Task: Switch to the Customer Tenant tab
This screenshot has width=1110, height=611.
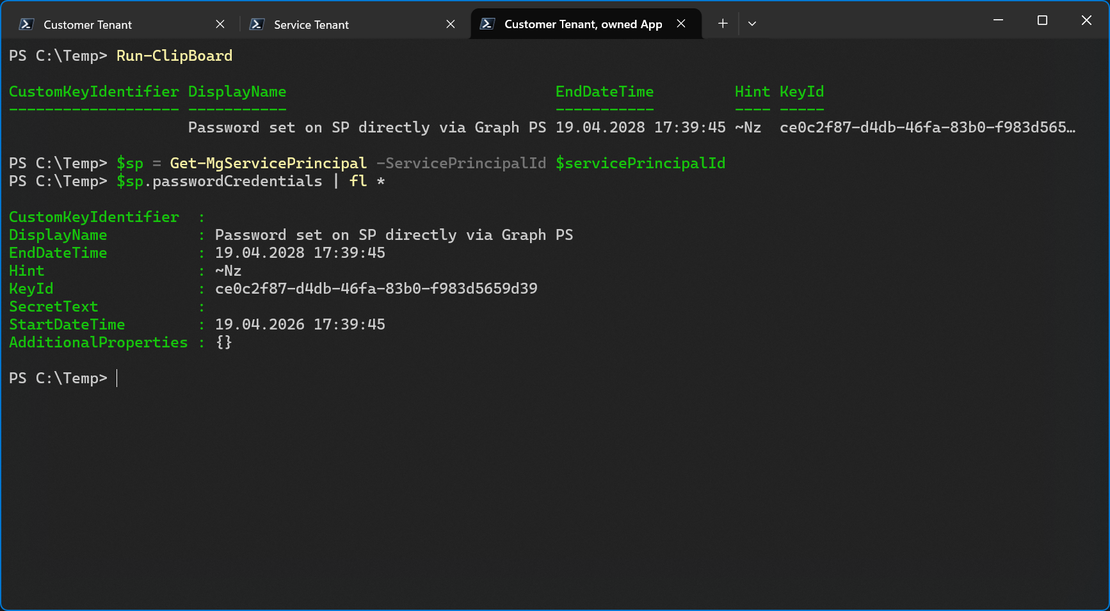Action: tap(87, 24)
